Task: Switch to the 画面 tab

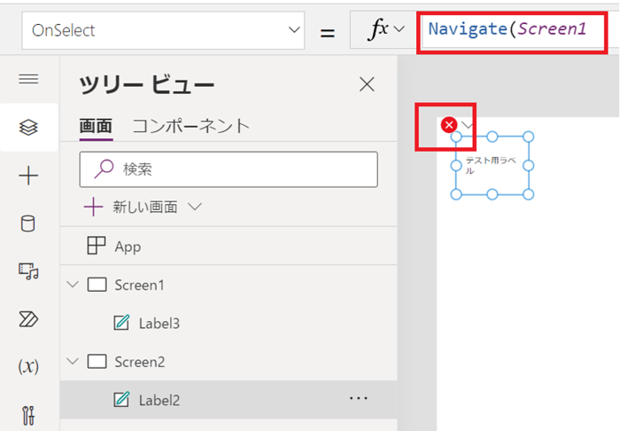Action: (96, 128)
